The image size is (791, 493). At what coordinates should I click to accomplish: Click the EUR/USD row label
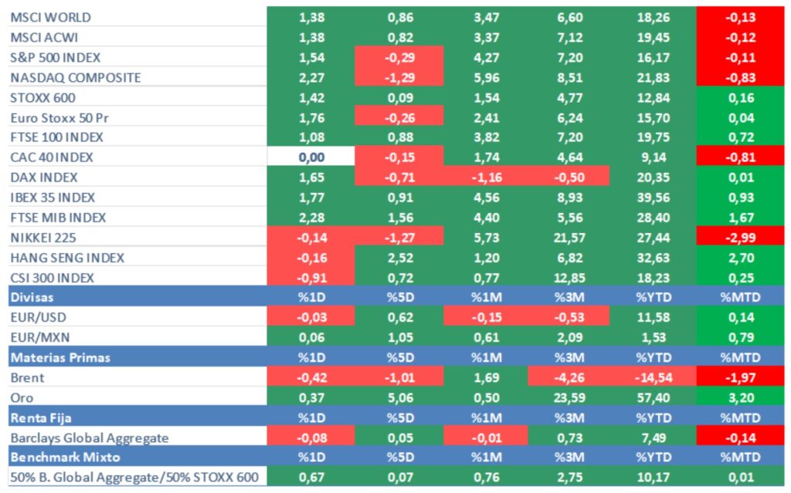39,317
